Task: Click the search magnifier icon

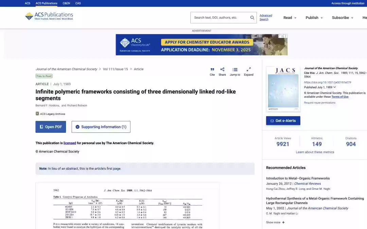Action: click(252, 18)
